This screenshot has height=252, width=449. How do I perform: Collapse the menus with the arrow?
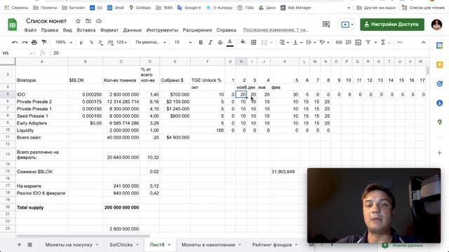[424, 42]
